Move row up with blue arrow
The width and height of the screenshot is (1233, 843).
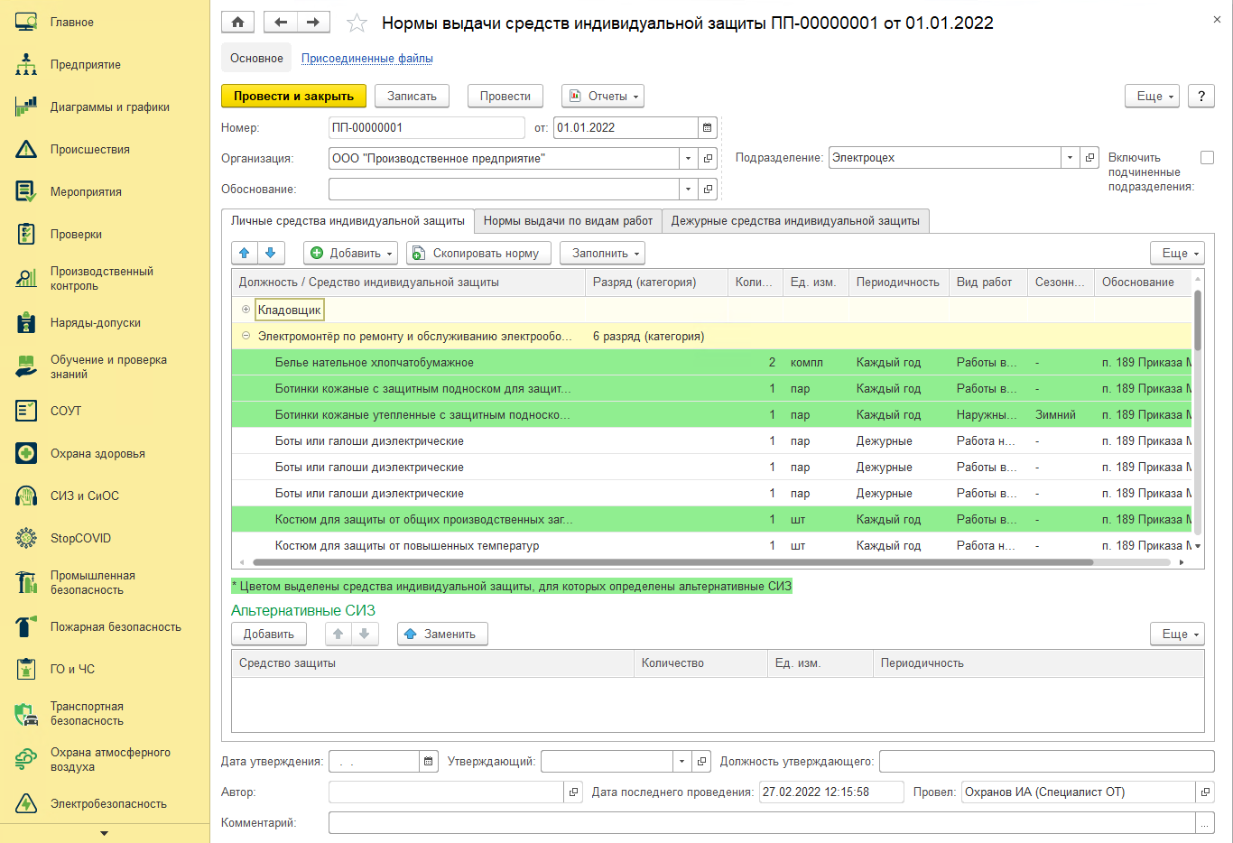pos(245,254)
